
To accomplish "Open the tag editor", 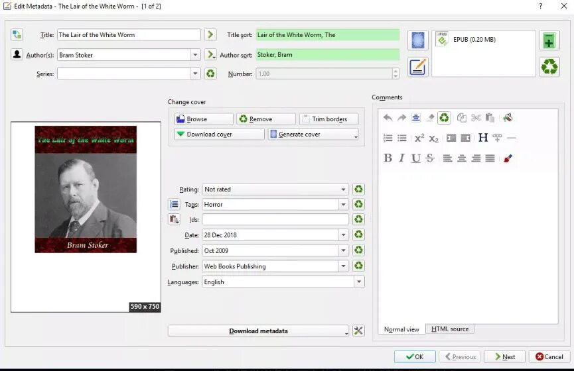I will point(175,204).
